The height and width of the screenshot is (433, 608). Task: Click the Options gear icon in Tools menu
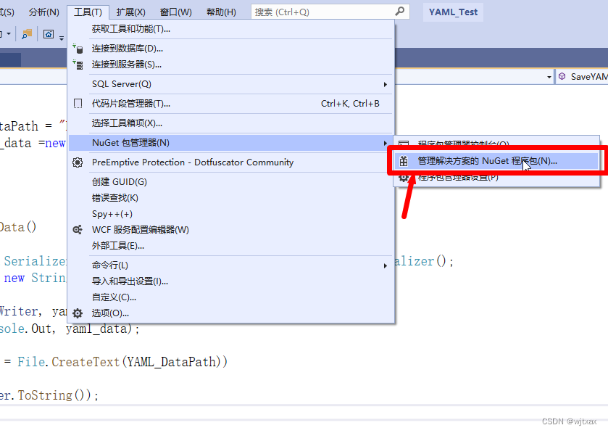78,313
